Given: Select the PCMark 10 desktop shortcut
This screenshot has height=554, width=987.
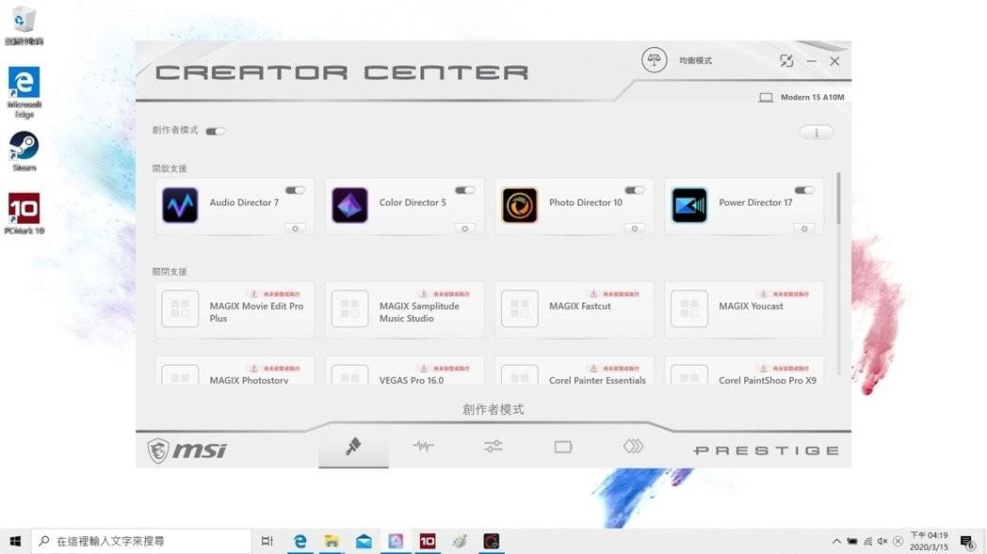Looking at the screenshot, I should pos(24,214).
